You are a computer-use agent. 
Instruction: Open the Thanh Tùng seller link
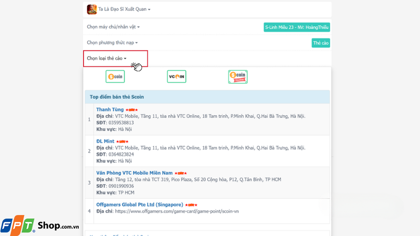click(110, 110)
